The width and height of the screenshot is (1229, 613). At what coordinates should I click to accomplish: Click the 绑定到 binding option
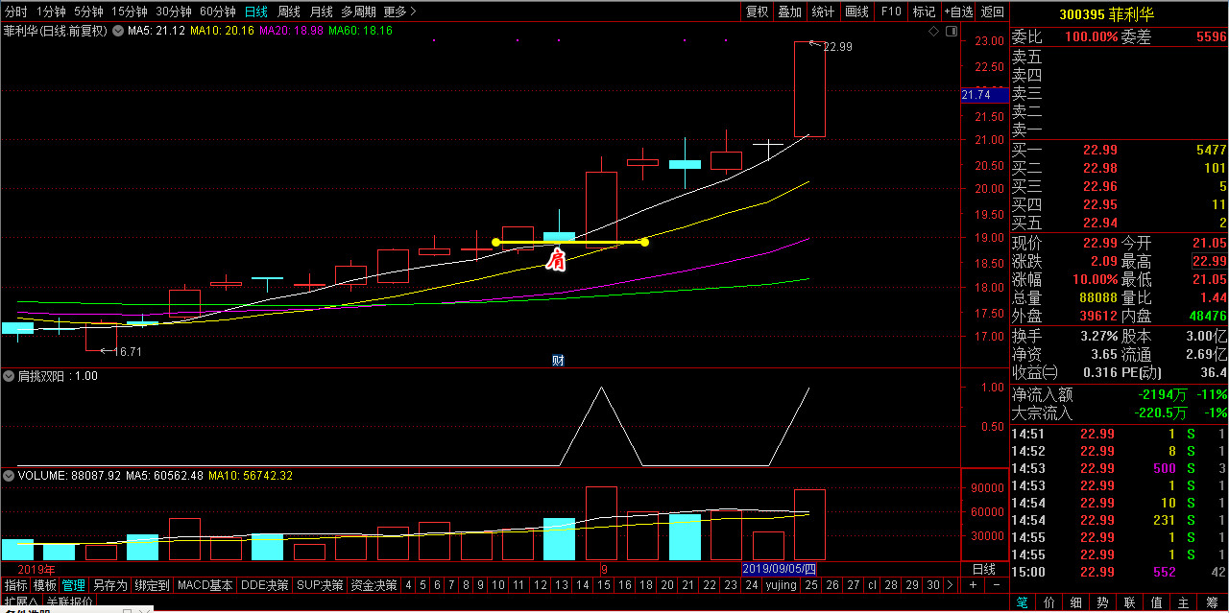click(x=152, y=584)
